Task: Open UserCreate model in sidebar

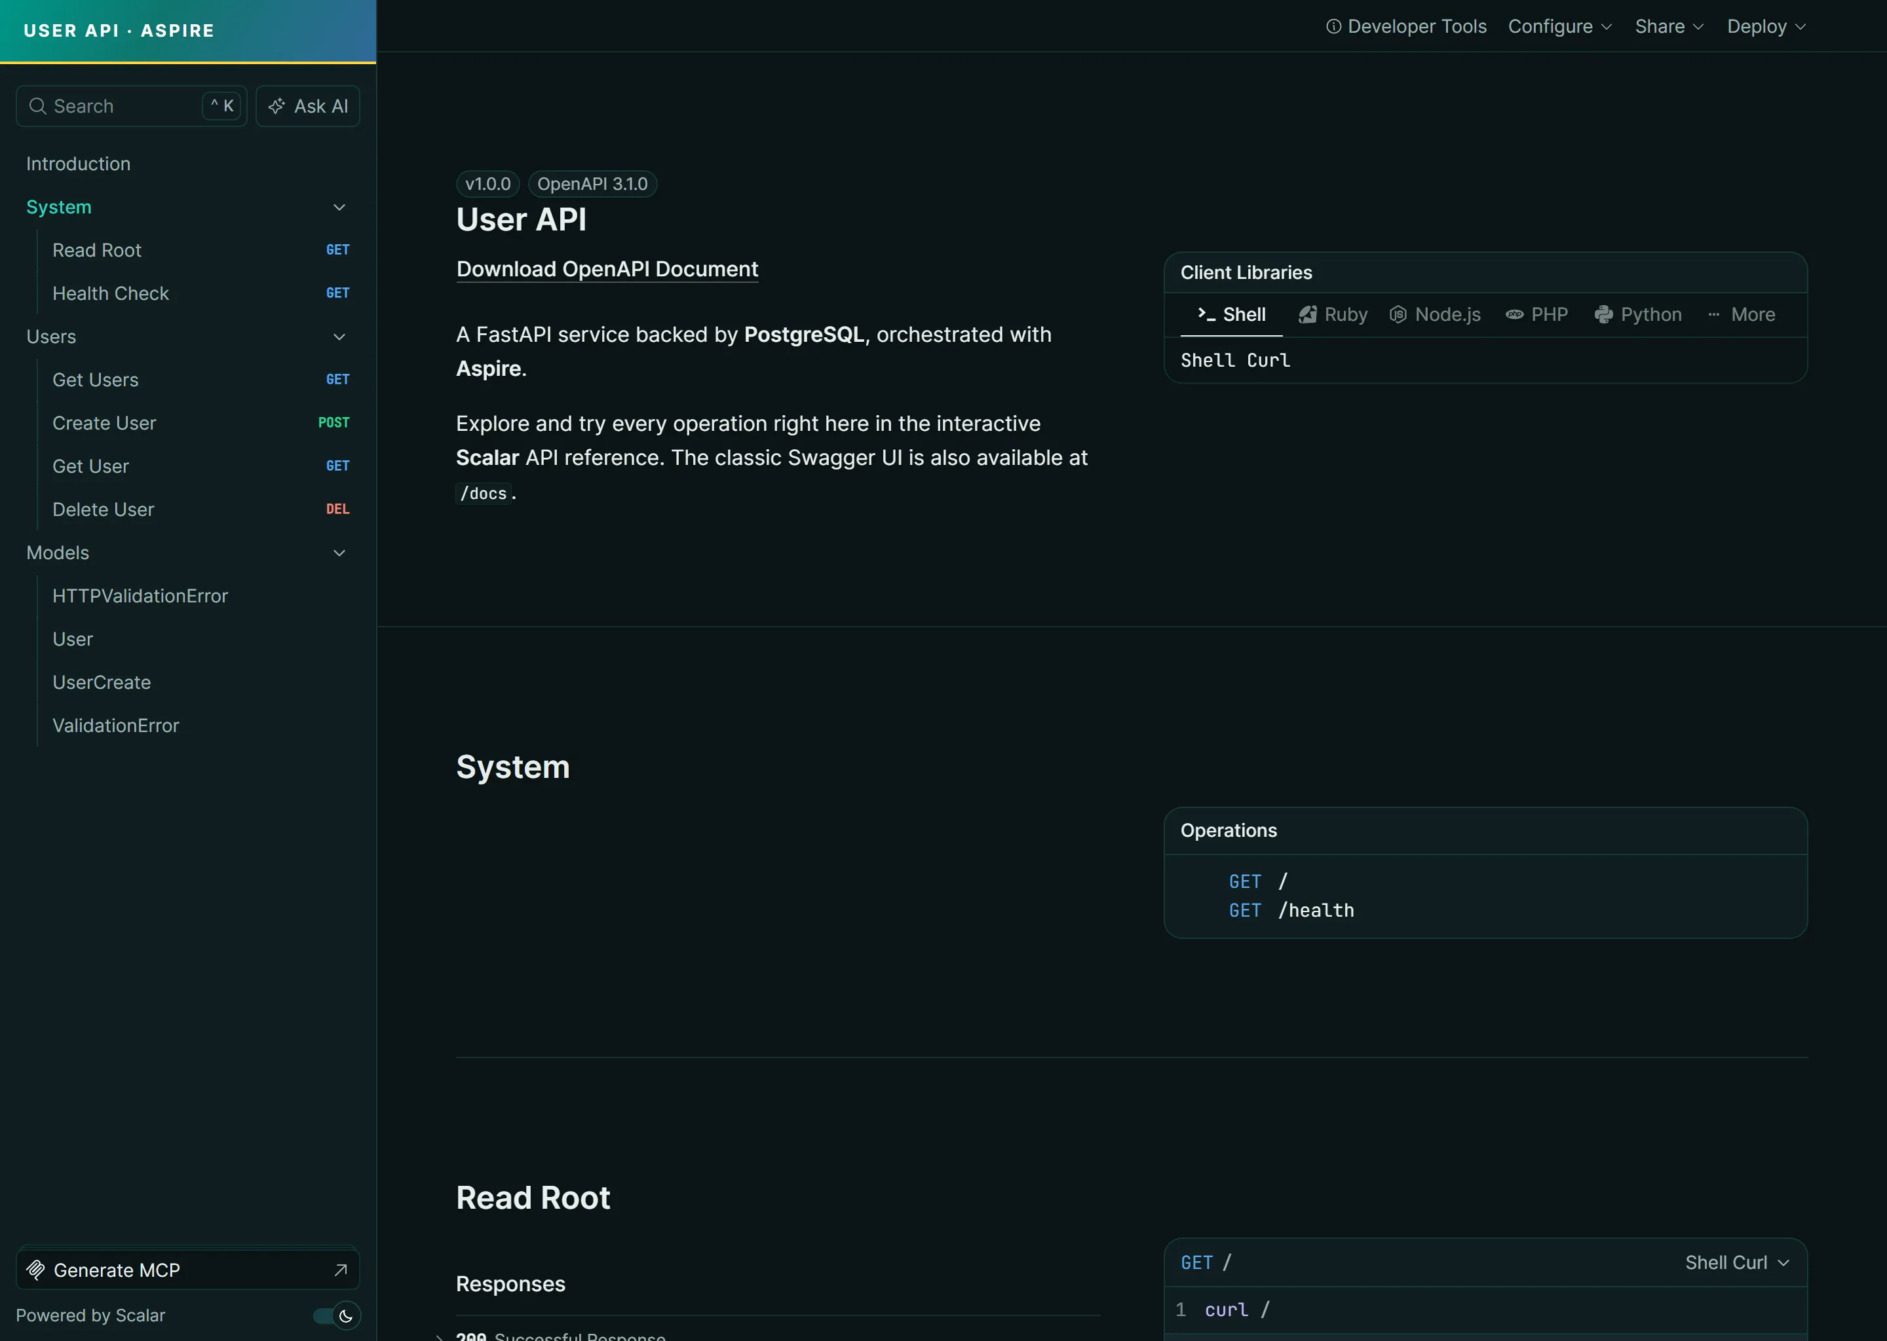Action: click(200, 682)
